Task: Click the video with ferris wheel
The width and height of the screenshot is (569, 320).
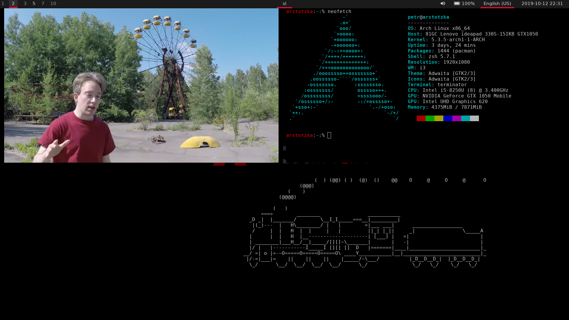Action: (x=141, y=85)
